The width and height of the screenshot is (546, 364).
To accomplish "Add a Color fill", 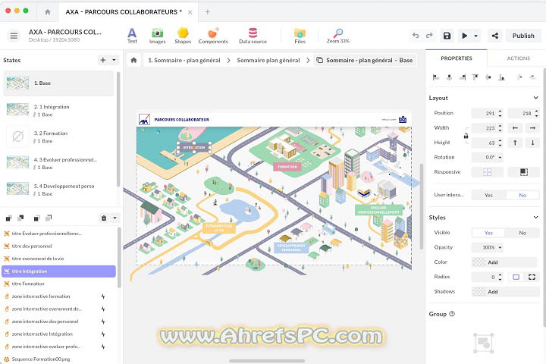I will 505,262.
